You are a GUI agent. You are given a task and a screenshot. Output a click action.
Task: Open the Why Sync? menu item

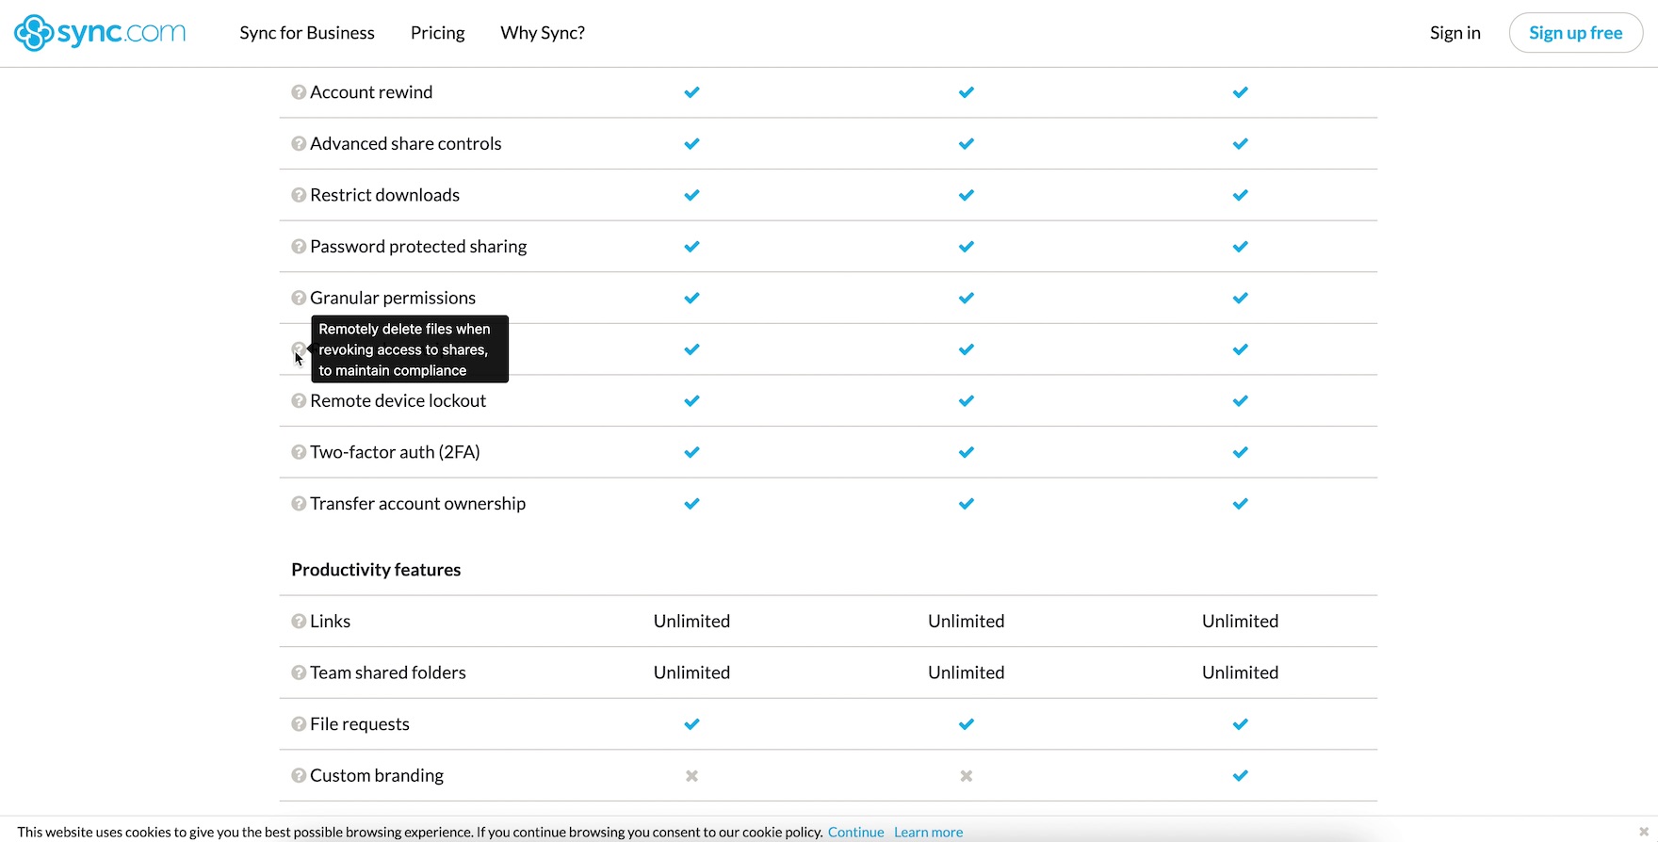pos(543,33)
